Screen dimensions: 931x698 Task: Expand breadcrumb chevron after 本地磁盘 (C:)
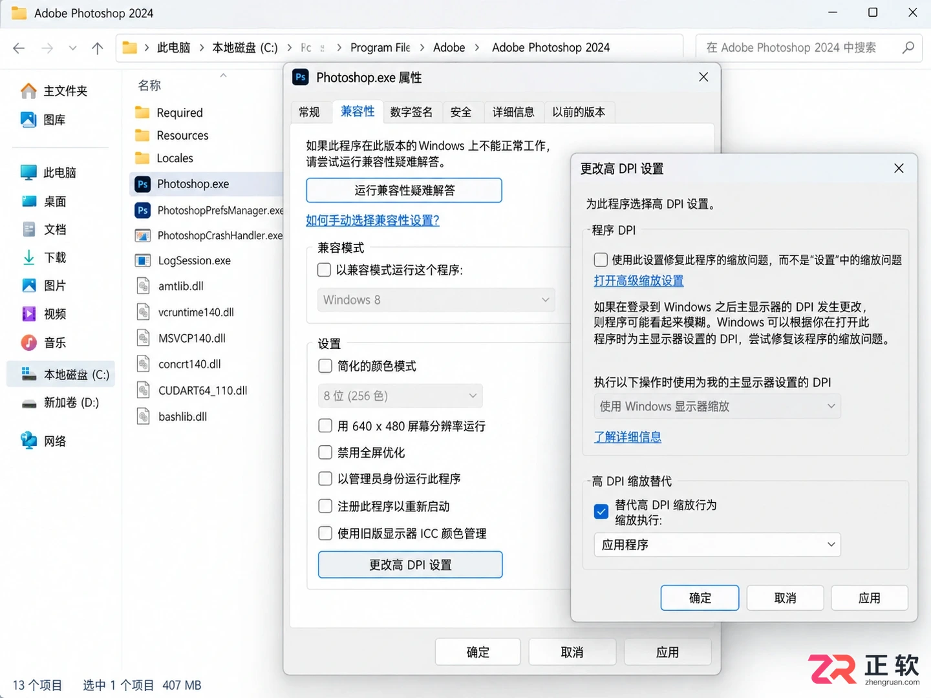point(289,48)
